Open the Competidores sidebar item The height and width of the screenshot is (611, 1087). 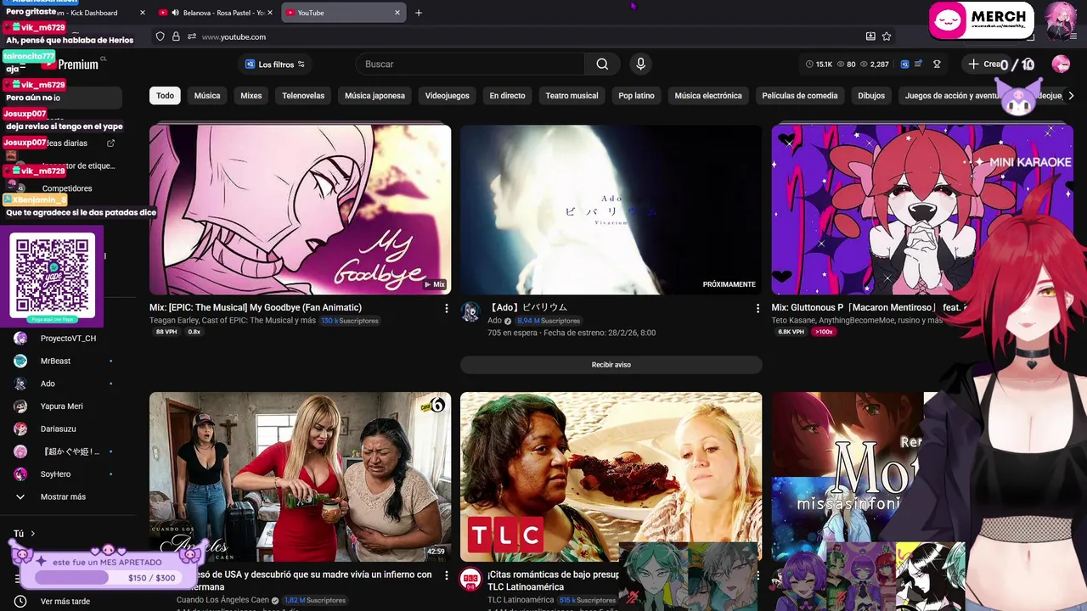(x=67, y=188)
